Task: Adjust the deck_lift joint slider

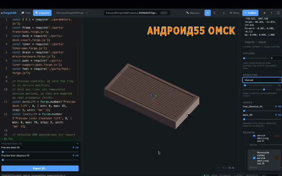Action: [x=262, y=119]
